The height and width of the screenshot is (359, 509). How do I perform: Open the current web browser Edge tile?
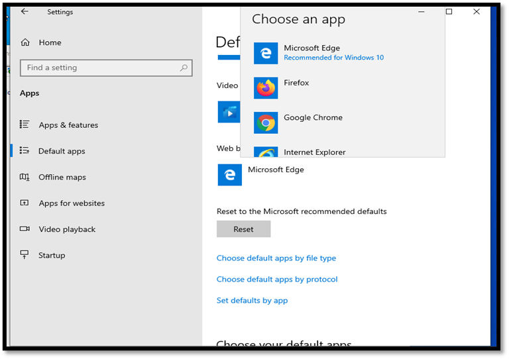(x=230, y=175)
